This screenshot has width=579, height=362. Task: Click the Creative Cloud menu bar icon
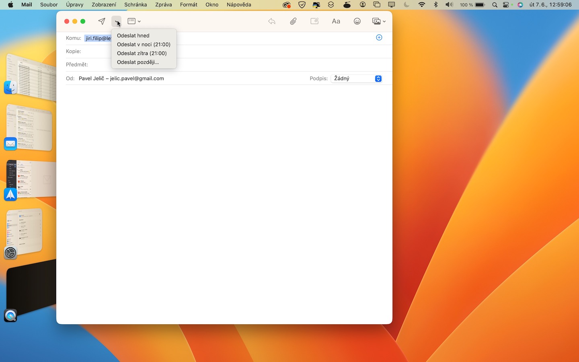[x=287, y=5]
